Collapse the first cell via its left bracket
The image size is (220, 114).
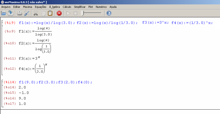[x=2, y=48]
